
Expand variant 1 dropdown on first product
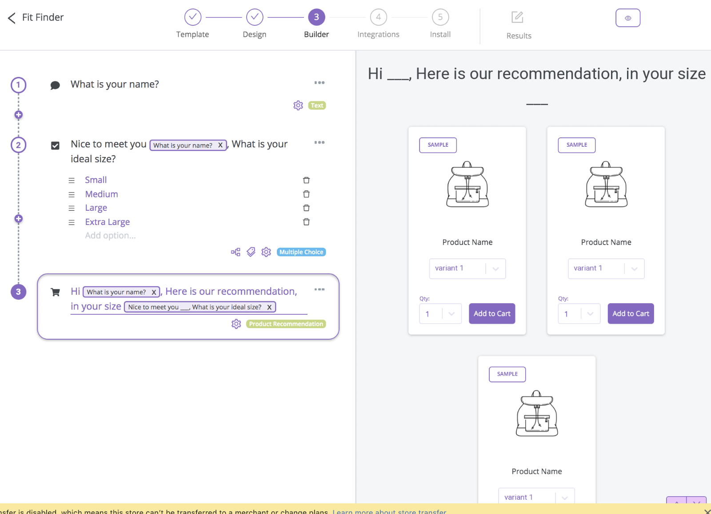467,269
